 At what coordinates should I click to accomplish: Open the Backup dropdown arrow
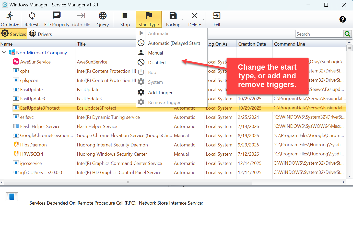182,19
